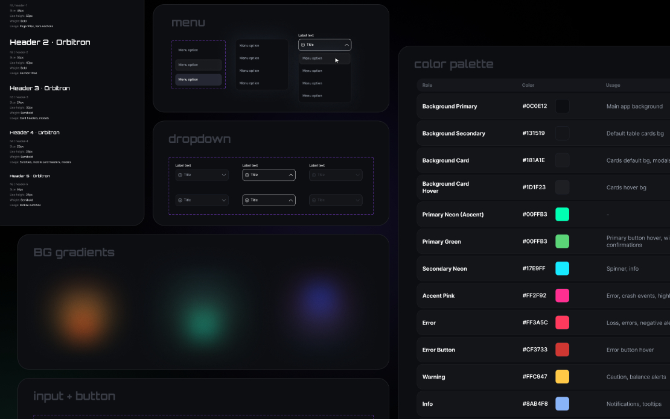Choose the hovered Menu option under open dropdown
Screen dimensions: 670x419
tap(325, 58)
